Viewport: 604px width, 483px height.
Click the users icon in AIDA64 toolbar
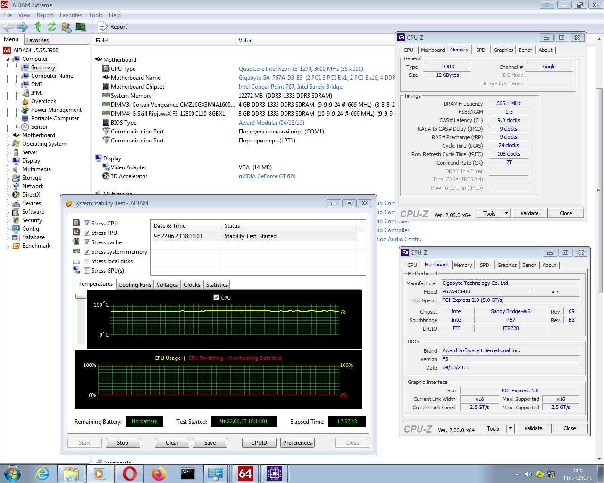point(66,27)
